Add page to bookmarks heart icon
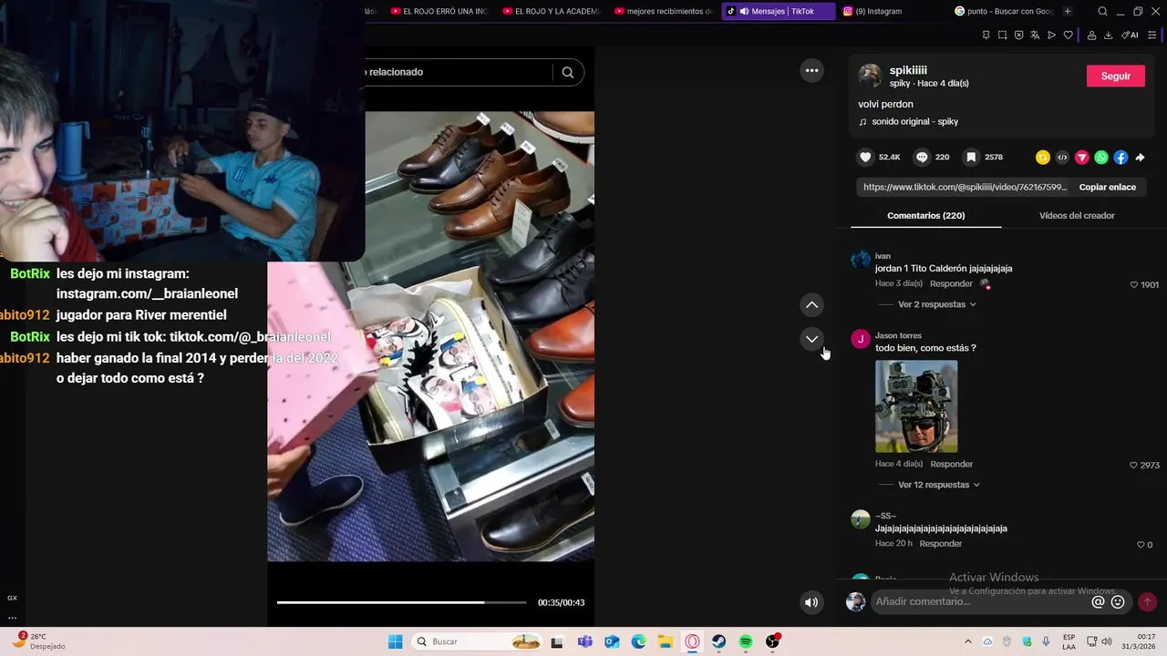The width and height of the screenshot is (1167, 656). coord(1068,36)
